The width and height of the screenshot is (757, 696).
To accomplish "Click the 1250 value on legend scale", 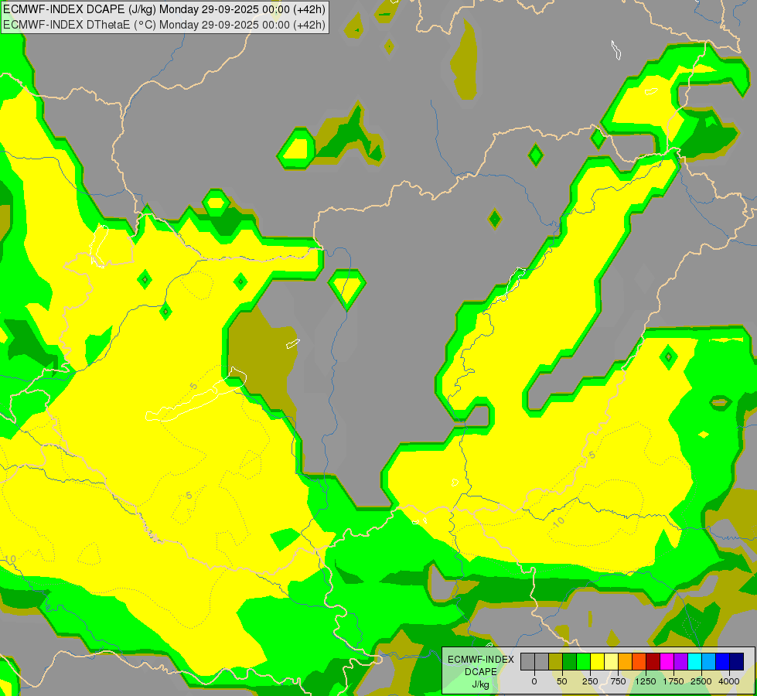I will 646,681.
